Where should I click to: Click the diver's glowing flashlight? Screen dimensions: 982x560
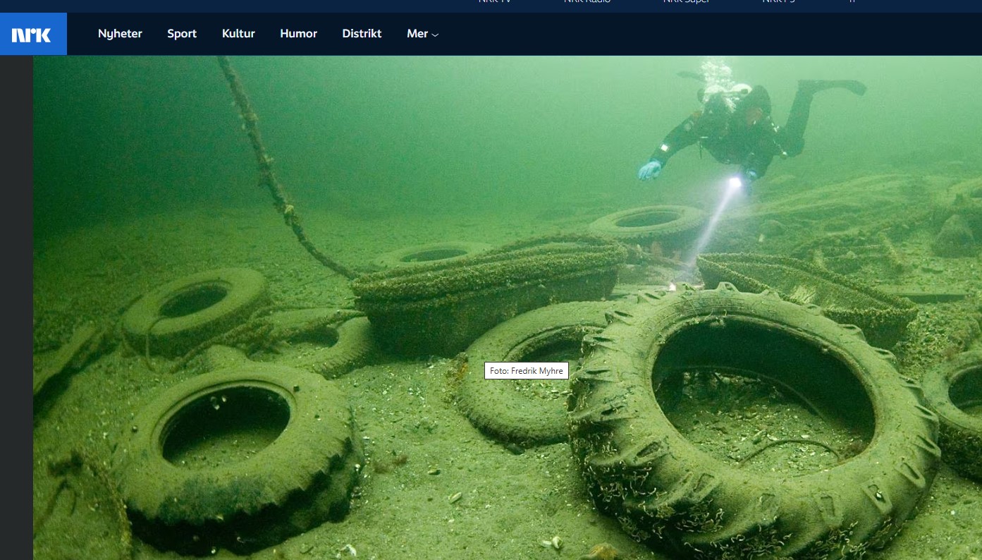735,183
